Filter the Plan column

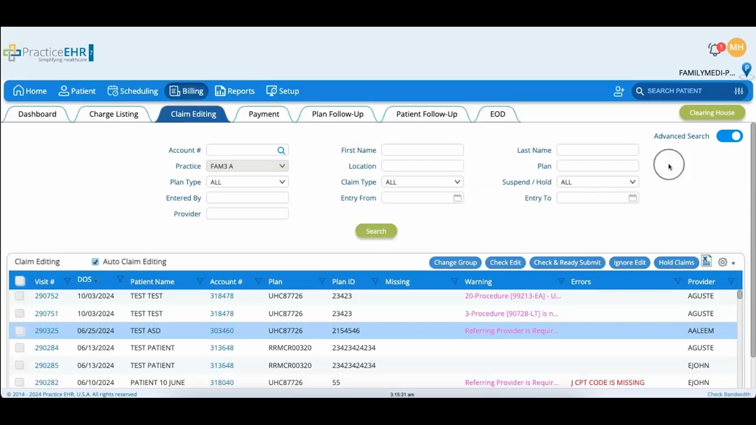(x=322, y=282)
